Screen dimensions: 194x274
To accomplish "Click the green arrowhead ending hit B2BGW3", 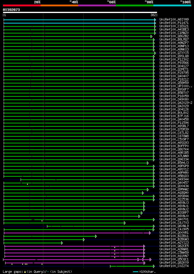I will (84, 239).
